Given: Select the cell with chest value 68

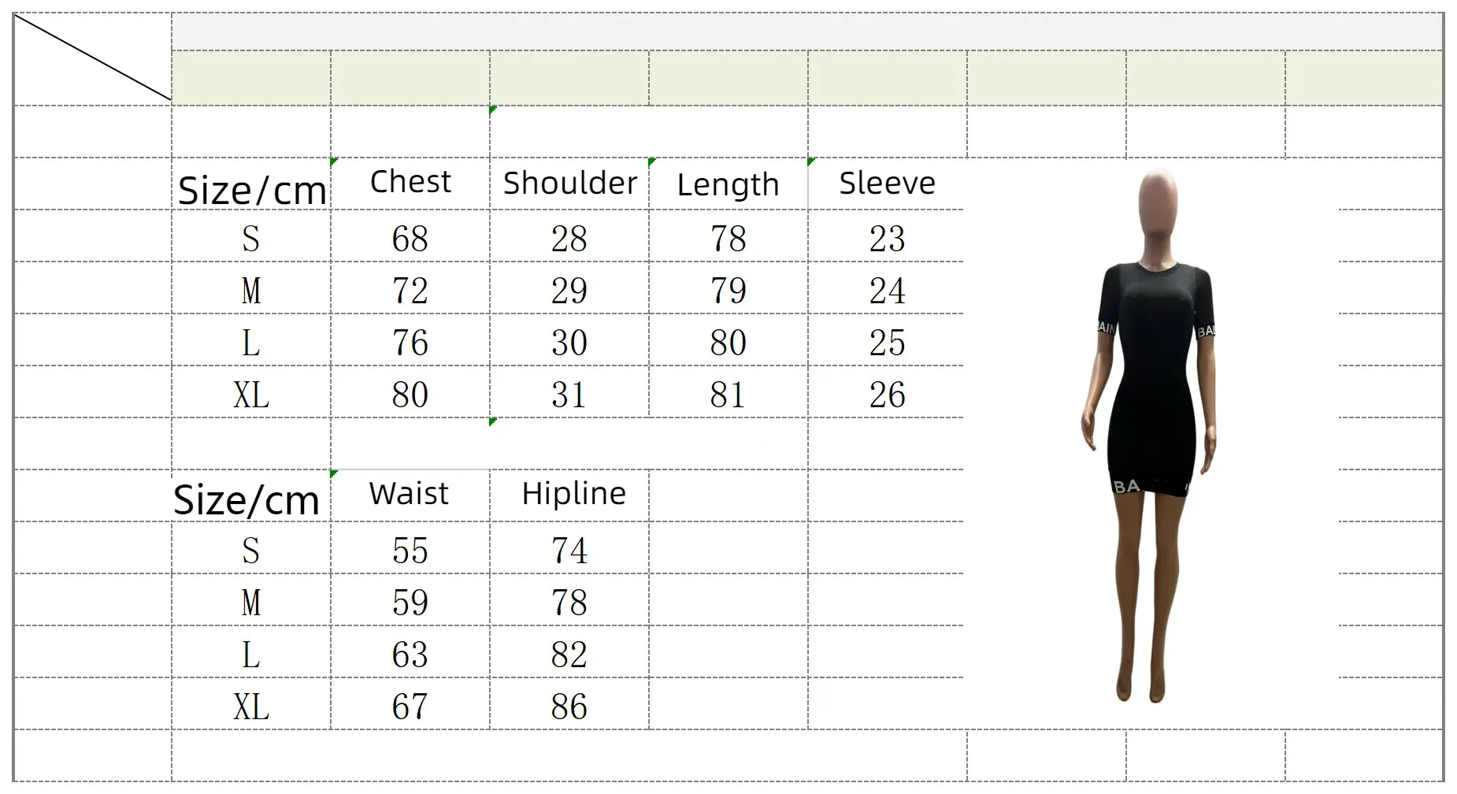Looking at the screenshot, I should pyautogui.click(x=410, y=236).
